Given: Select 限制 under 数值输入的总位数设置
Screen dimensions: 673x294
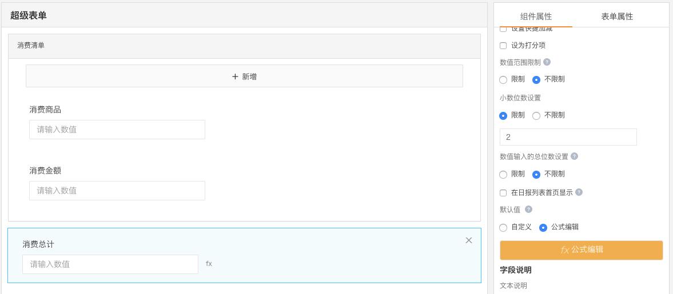Looking at the screenshot, I should point(503,175).
